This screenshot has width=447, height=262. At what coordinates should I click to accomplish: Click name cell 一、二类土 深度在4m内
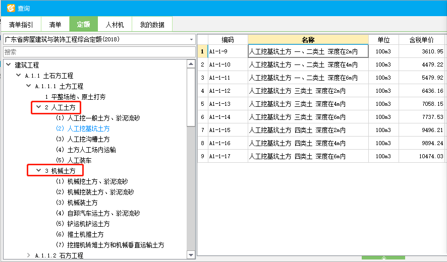pyautogui.click(x=308, y=64)
